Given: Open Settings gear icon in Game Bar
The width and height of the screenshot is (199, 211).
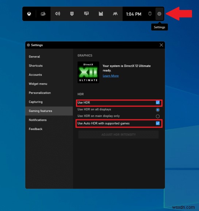Looking at the screenshot, I should pyautogui.click(x=159, y=14).
